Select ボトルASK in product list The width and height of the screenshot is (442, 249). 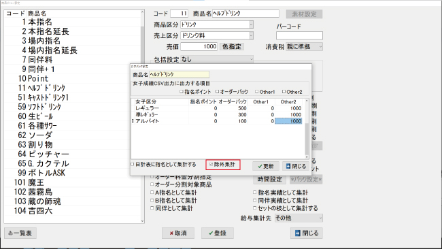[73, 173]
